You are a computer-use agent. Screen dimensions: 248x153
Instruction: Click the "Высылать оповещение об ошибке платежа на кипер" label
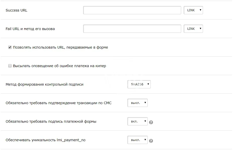click(59, 66)
